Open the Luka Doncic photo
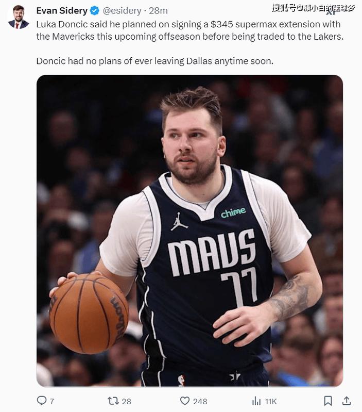Viewport: 362px width, 412px height. click(189, 230)
